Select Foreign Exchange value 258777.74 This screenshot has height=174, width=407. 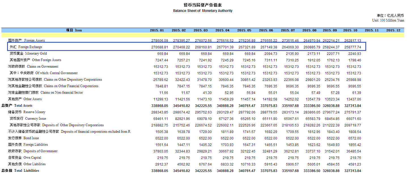[353, 47]
